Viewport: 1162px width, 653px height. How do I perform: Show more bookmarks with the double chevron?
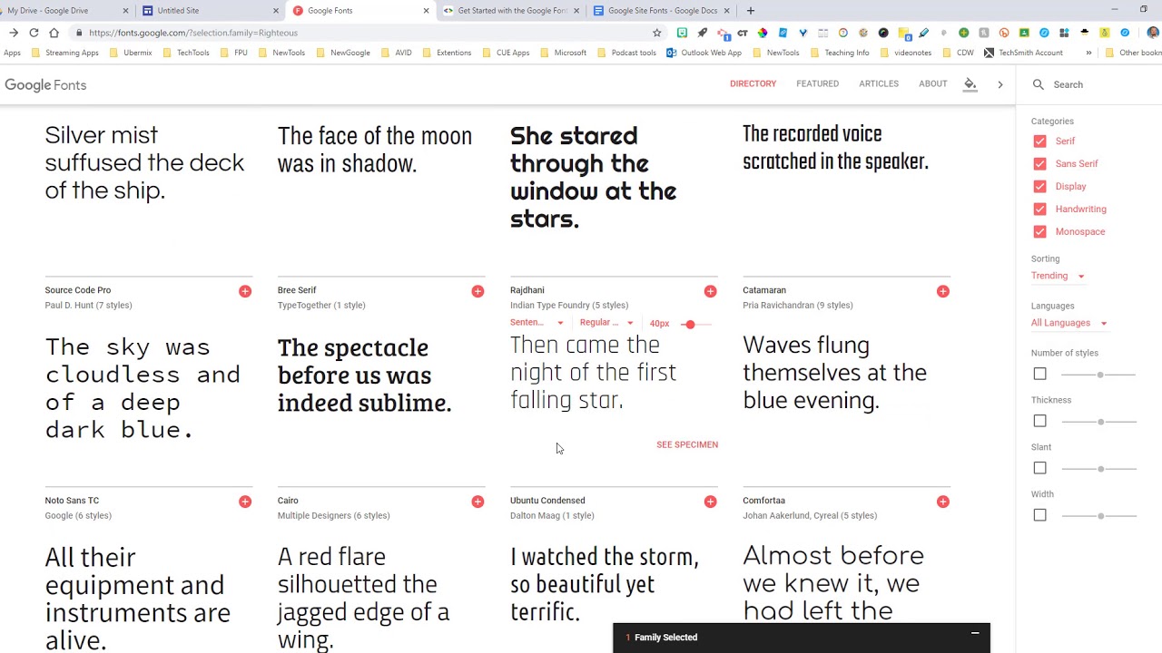tap(1088, 53)
